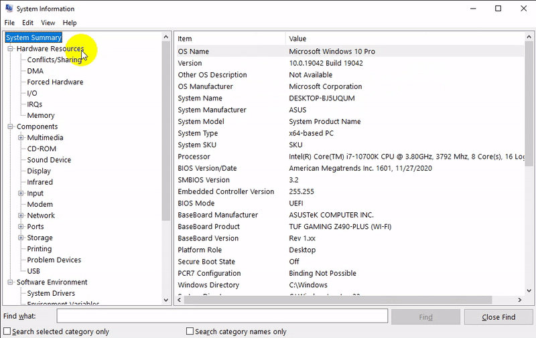Enable Search category names only checkbox
Image resolution: width=536 pixels, height=338 pixels.
pos(190,331)
